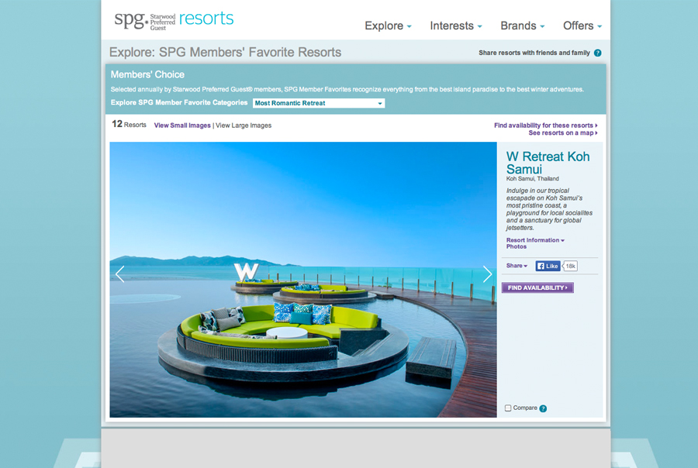Open the Photos link
Screen dimensions: 698x468
517,247
